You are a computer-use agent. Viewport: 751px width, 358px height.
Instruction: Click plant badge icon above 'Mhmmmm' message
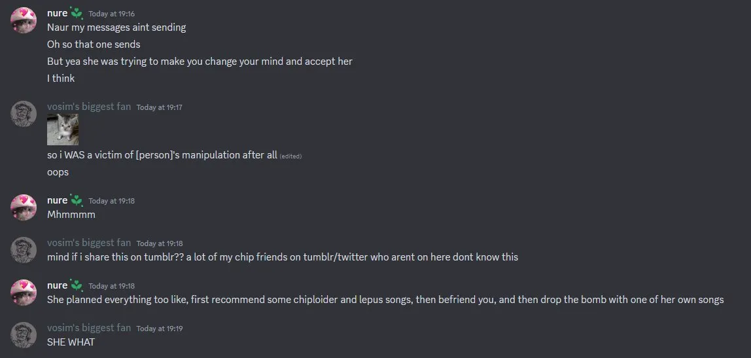coord(77,200)
